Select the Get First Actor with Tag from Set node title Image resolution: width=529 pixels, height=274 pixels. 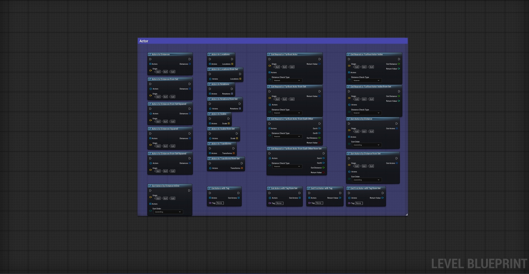click(365, 188)
